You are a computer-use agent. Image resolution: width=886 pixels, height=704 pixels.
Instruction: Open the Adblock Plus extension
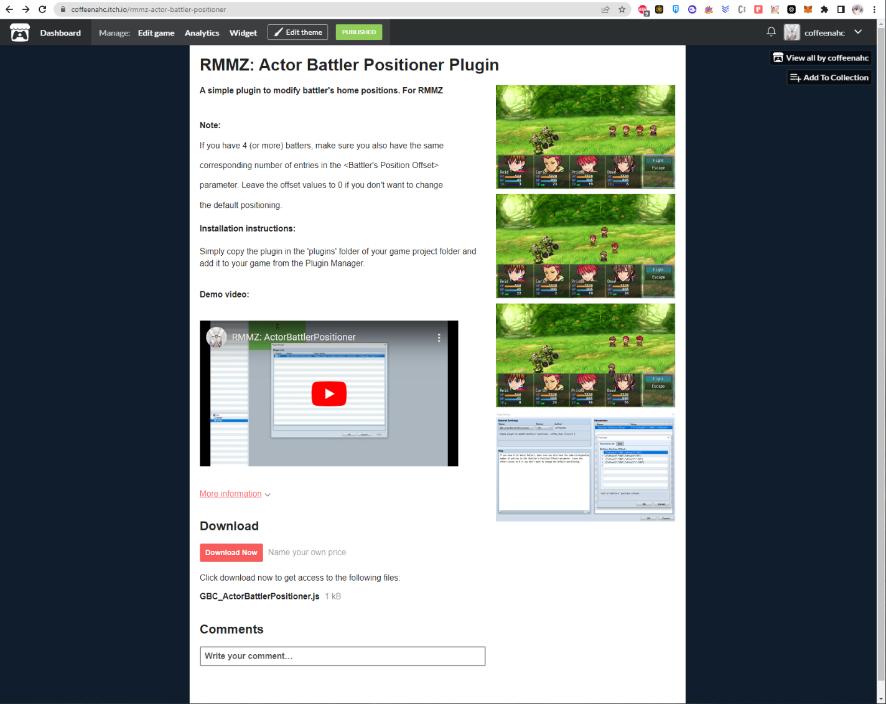[643, 9]
